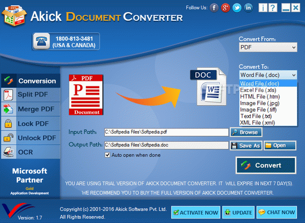Image resolution: width=305 pixels, height=223 pixels.
Task: Click the Browse button
Action: tap(246, 132)
